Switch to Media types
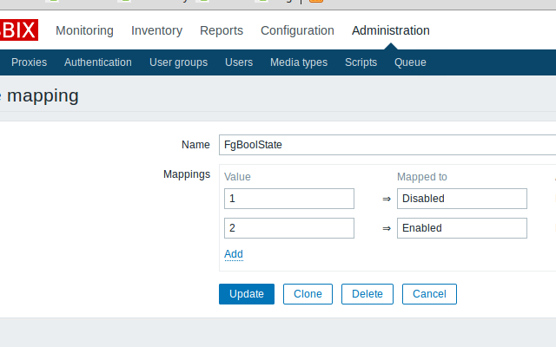 coord(299,62)
